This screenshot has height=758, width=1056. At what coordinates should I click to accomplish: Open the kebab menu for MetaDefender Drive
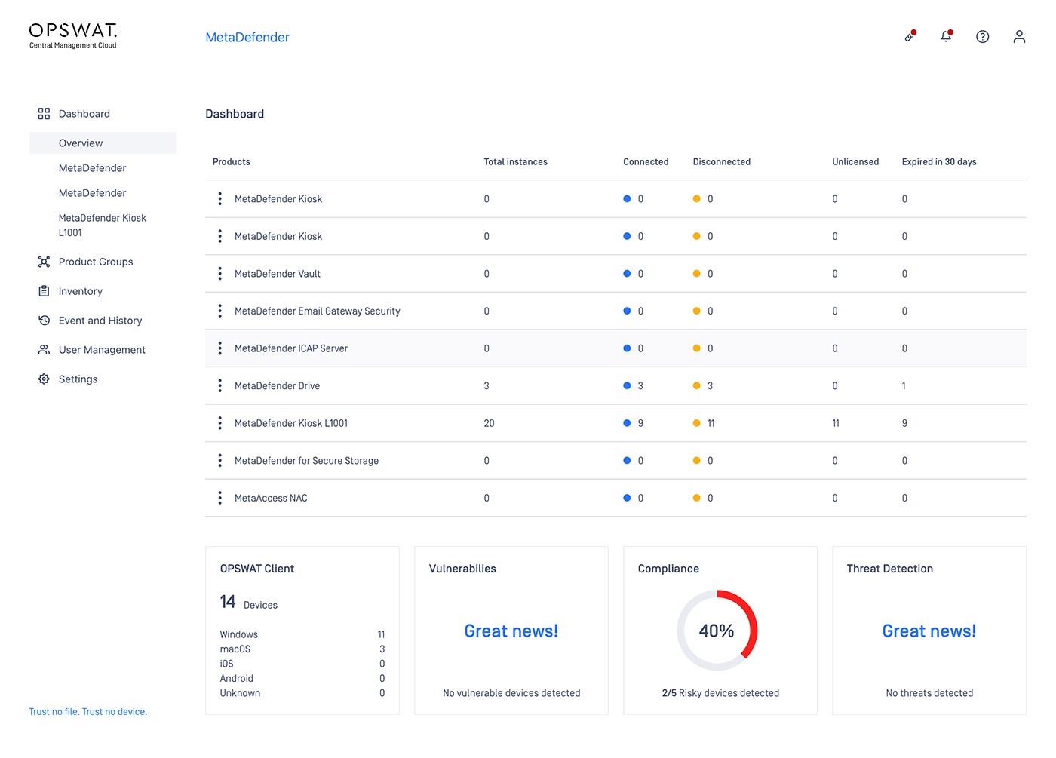click(219, 386)
